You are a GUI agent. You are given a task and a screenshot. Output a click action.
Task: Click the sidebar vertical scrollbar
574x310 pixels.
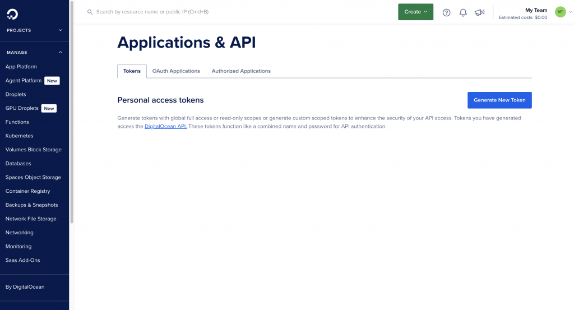coord(71,112)
